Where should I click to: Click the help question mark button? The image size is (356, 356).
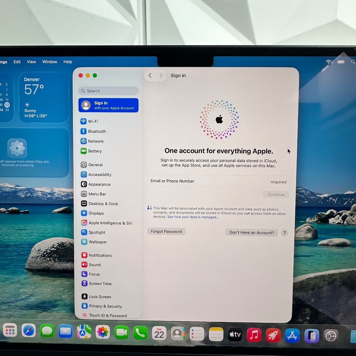pos(284,233)
